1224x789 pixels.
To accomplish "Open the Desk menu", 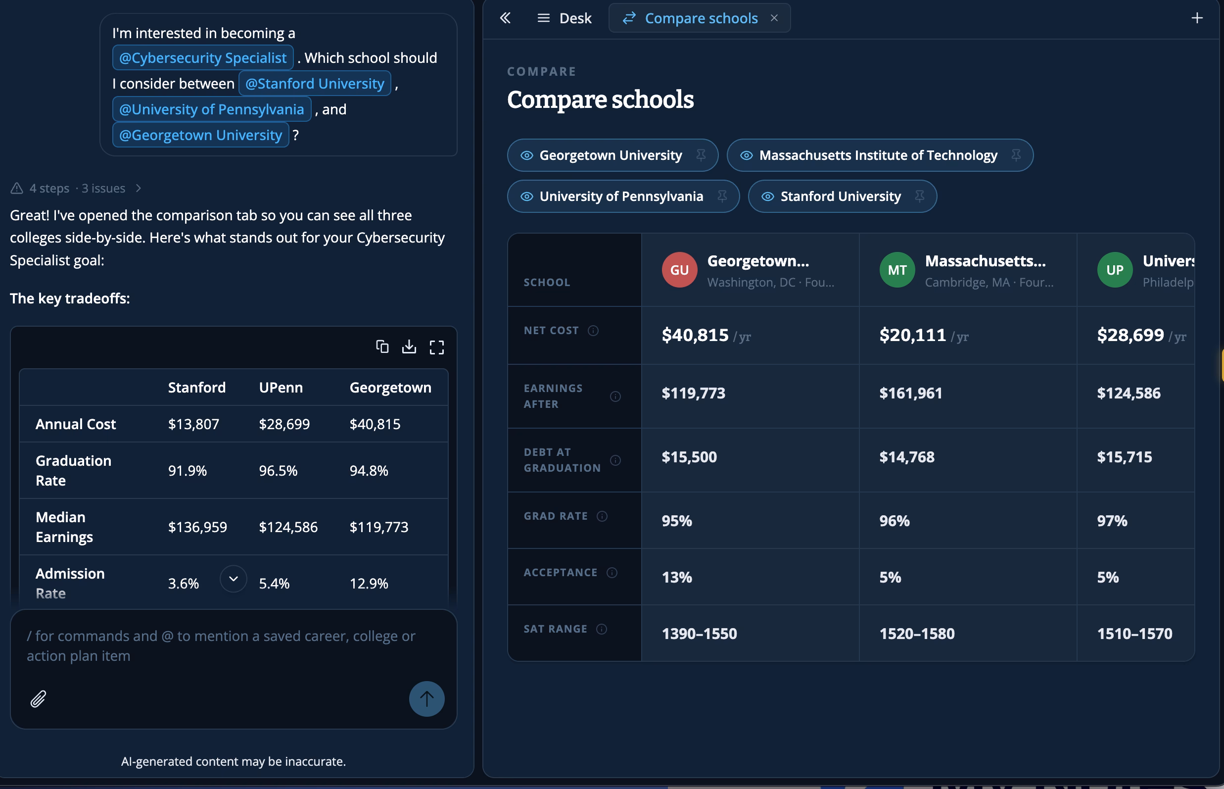I will click(564, 18).
